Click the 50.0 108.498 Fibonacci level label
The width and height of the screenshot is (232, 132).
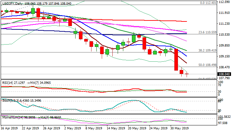click(x=207, y=65)
